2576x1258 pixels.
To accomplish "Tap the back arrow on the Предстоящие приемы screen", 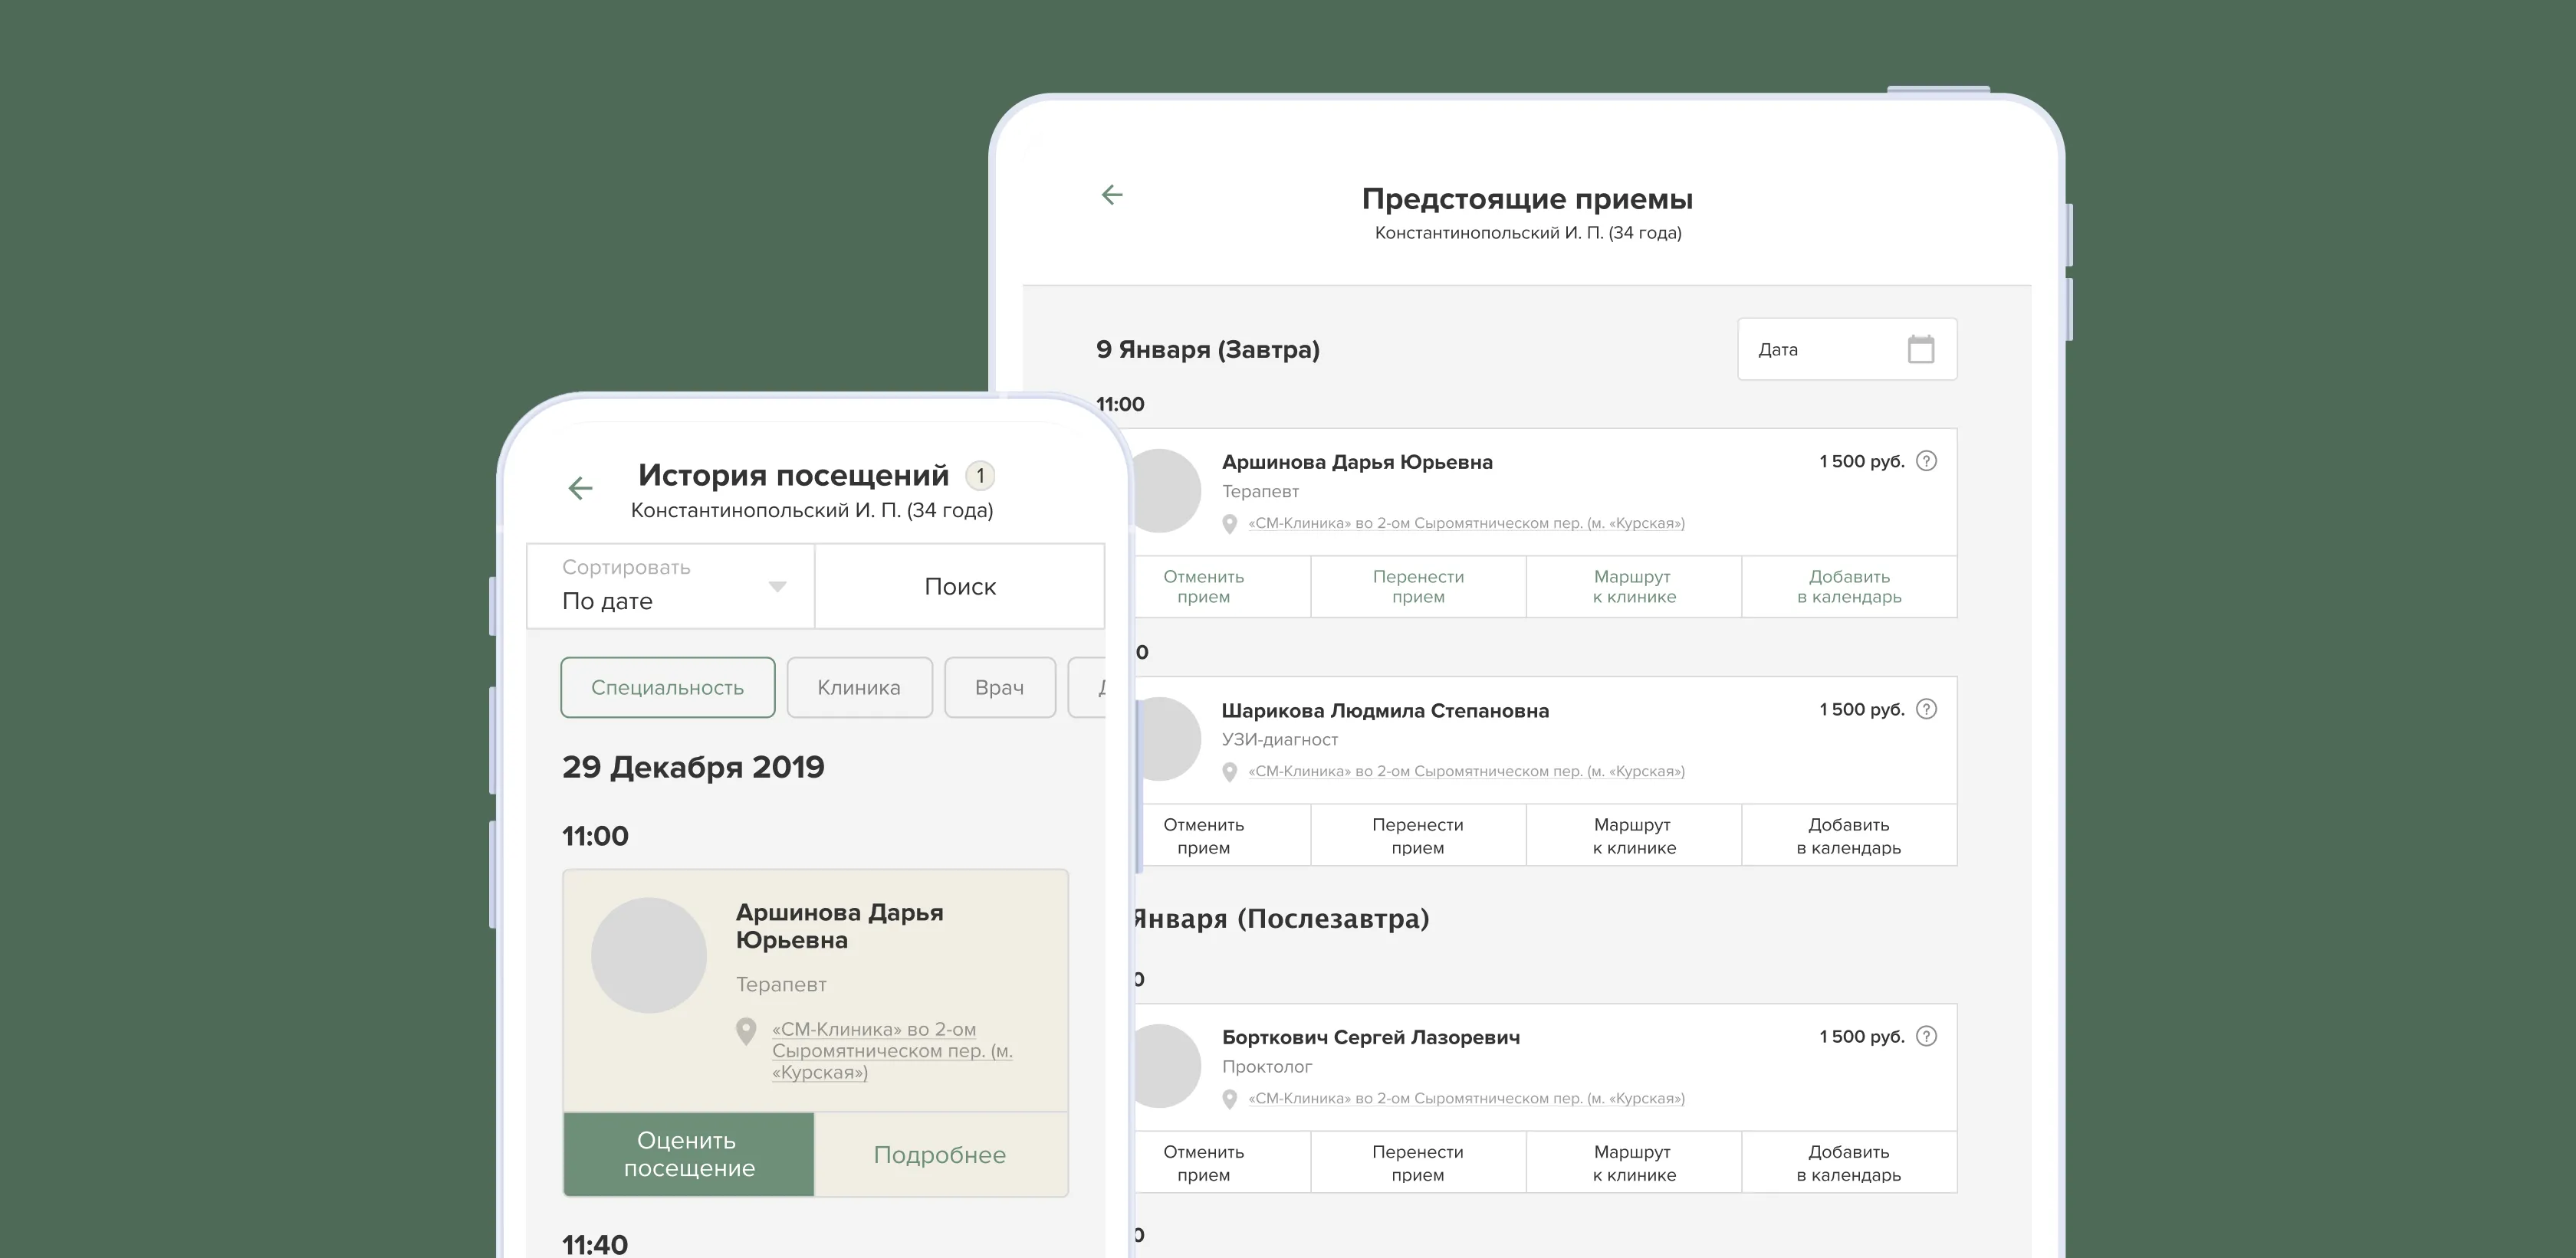I will coord(1112,195).
